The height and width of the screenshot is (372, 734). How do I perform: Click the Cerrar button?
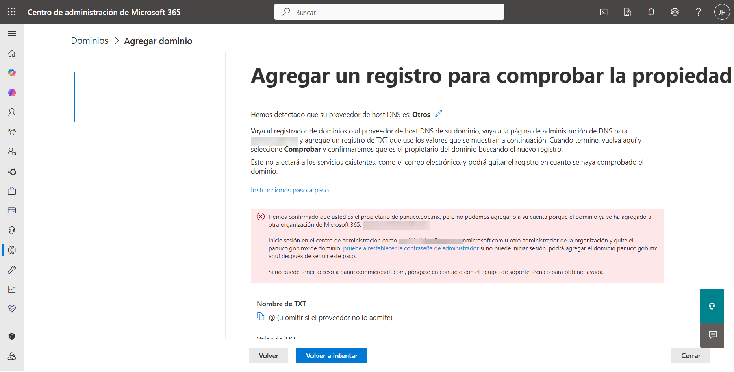(691, 355)
